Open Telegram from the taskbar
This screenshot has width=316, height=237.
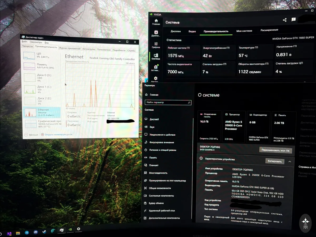point(27,233)
